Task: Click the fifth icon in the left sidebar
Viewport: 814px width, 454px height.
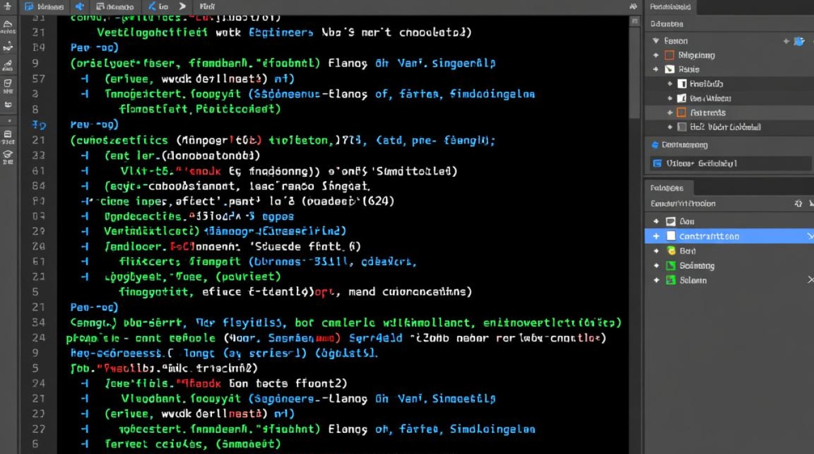Action: tap(8, 104)
